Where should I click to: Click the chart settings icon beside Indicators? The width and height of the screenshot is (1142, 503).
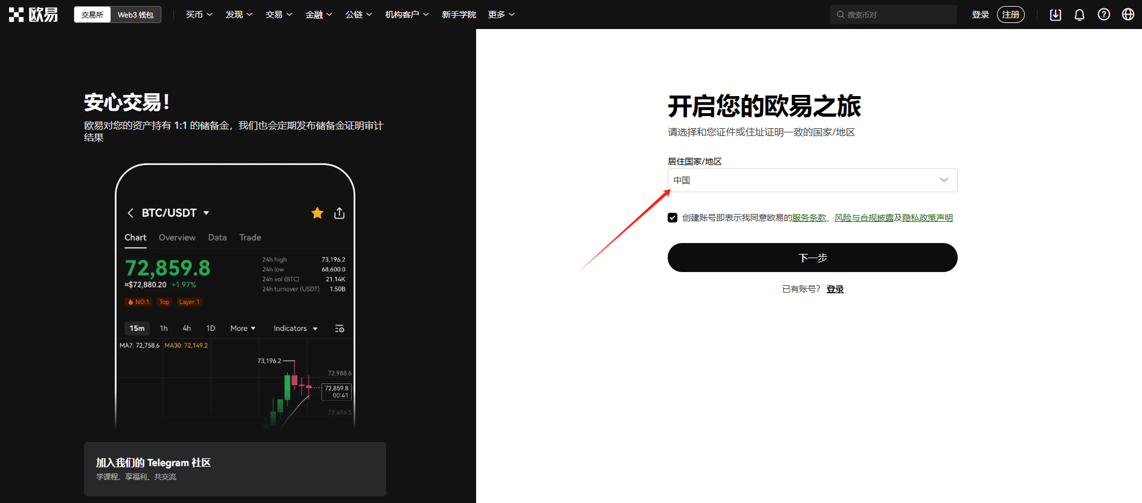tap(340, 328)
